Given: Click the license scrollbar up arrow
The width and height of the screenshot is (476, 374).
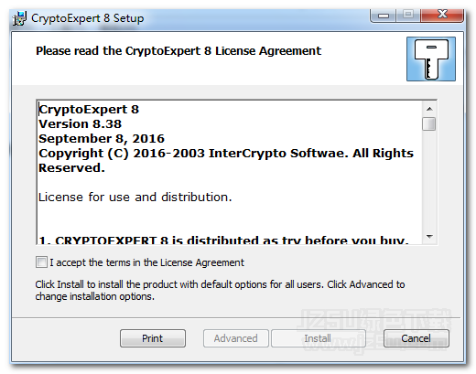Looking at the screenshot, I should tap(429, 109).
